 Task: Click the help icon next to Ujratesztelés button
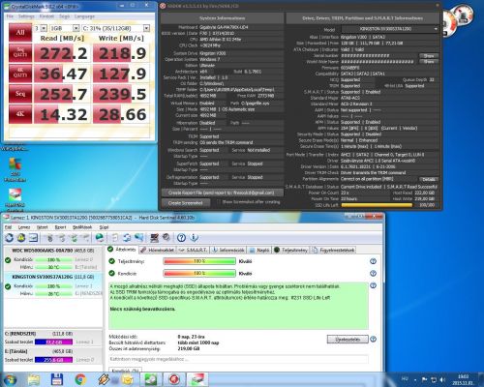pyautogui.click(x=373, y=340)
